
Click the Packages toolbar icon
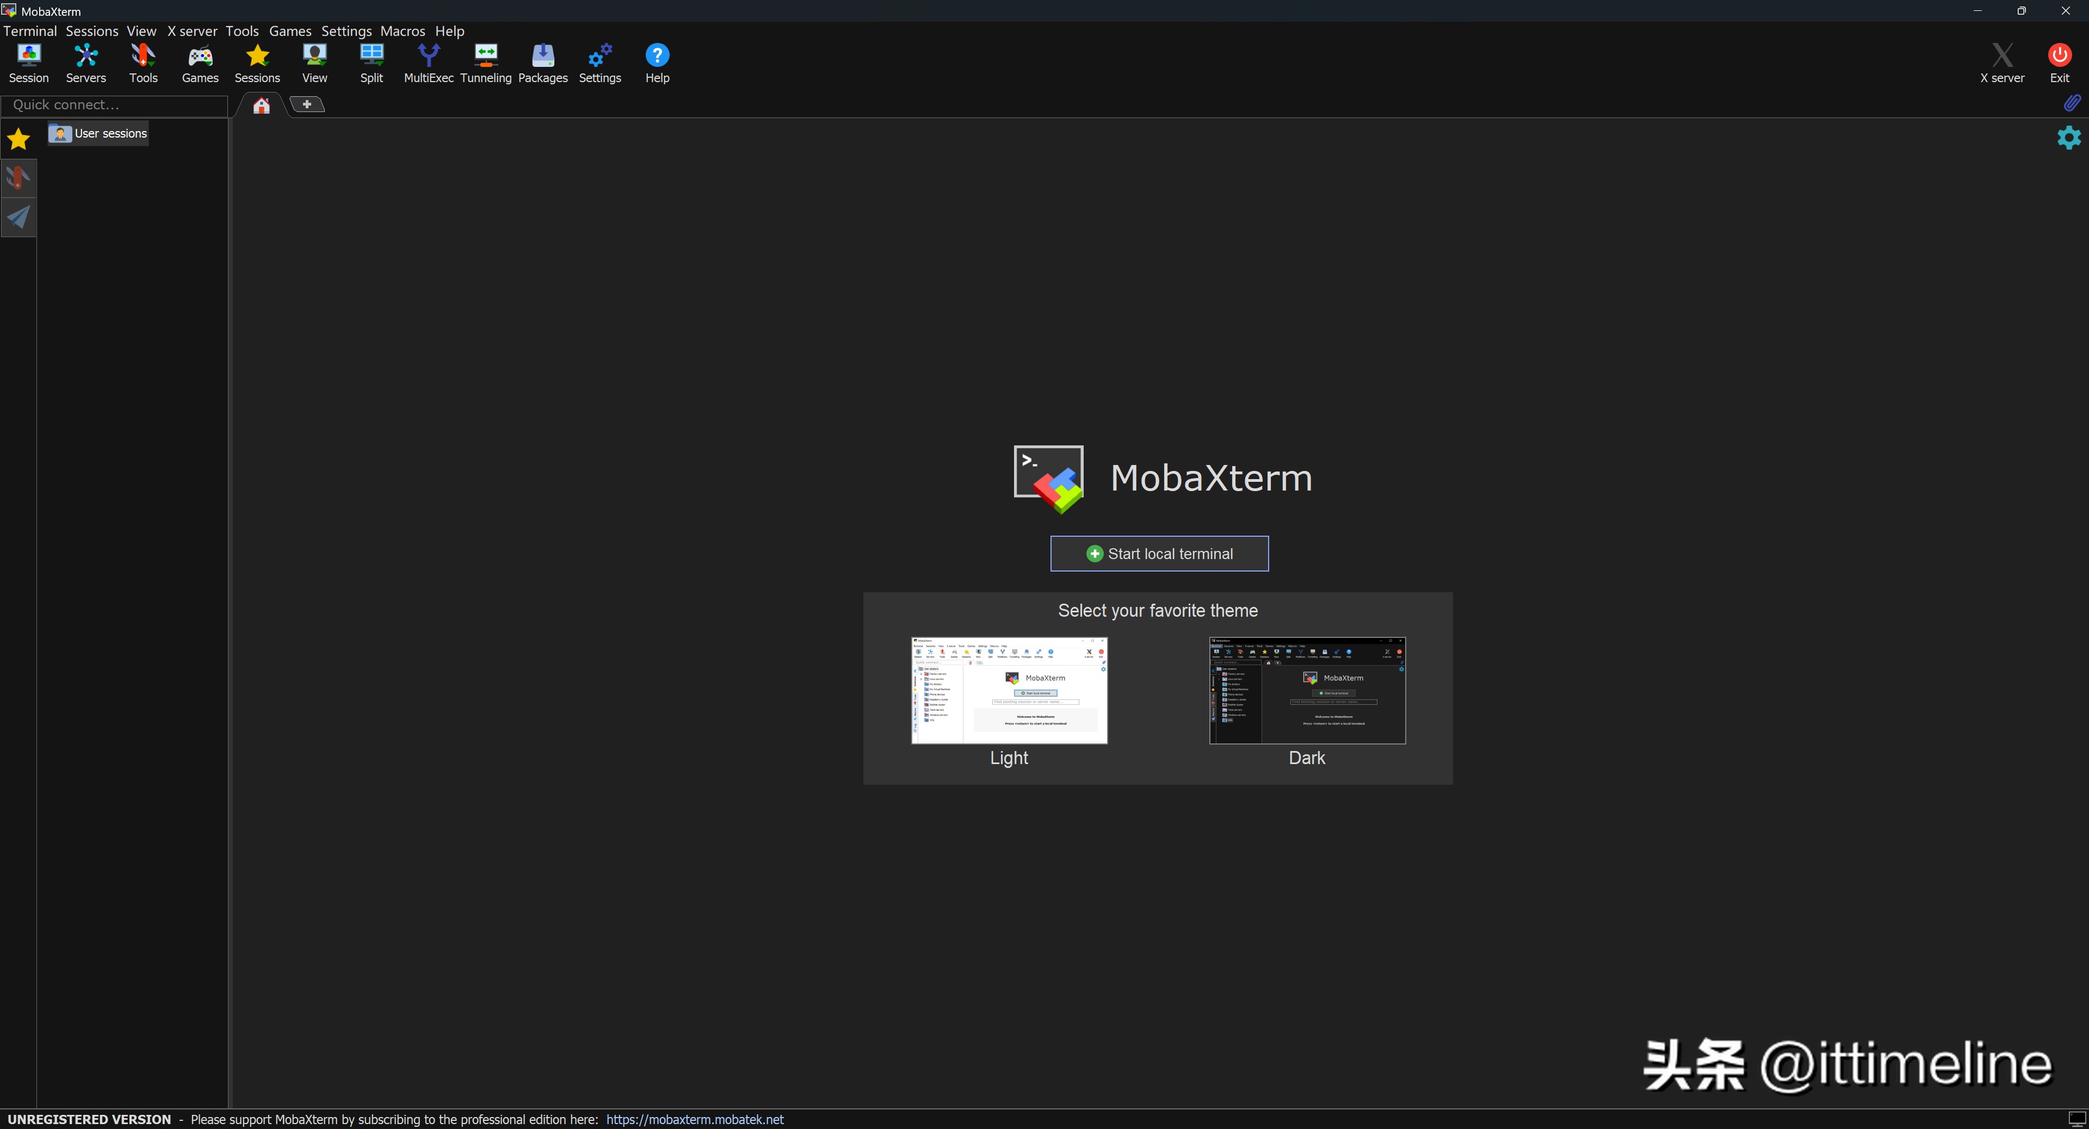click(542, 63)
